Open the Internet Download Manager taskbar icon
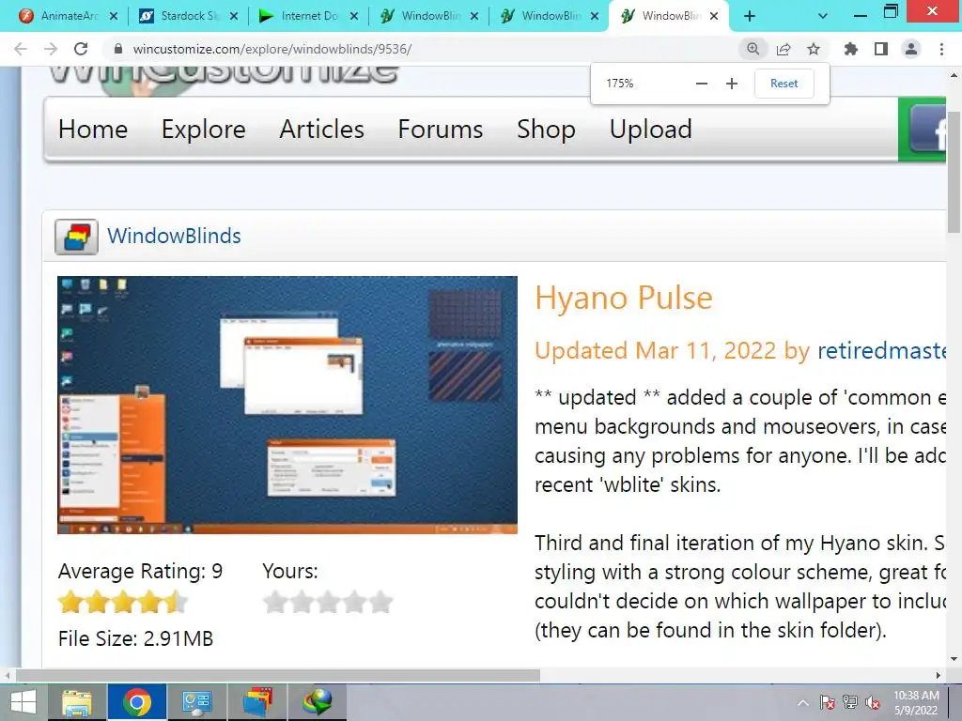 pos(318,702)
